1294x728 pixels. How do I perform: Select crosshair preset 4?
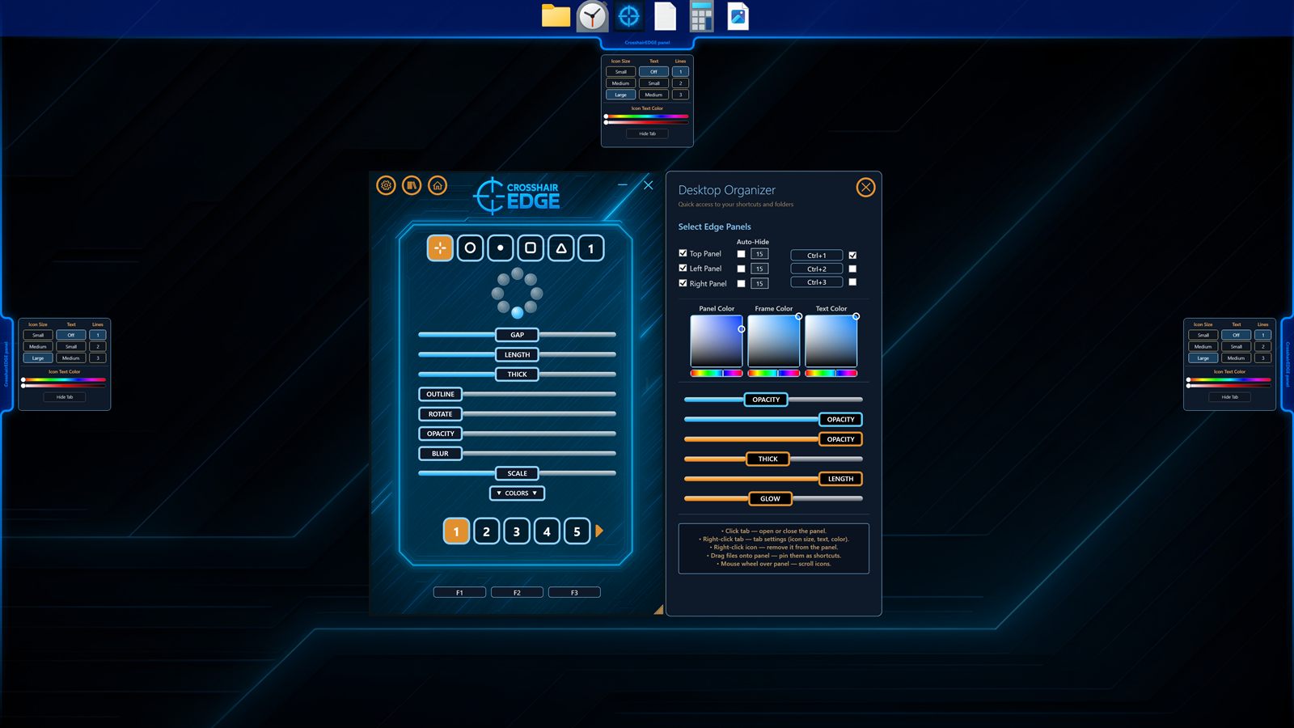point(547,531)
